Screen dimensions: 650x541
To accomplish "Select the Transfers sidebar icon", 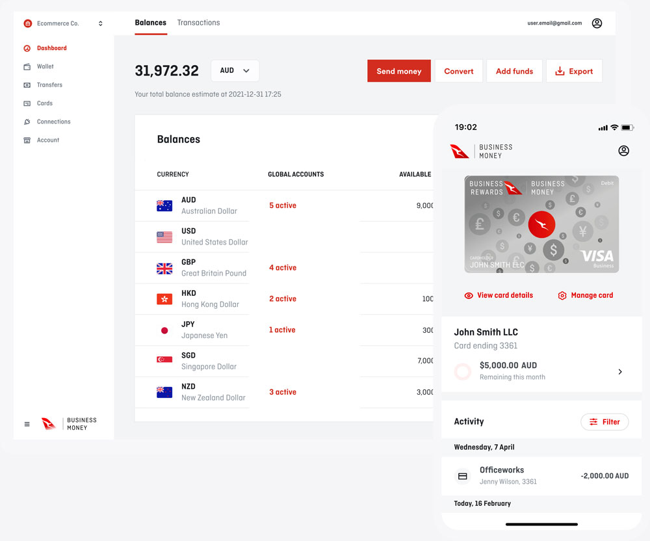I will click(27, 85).
